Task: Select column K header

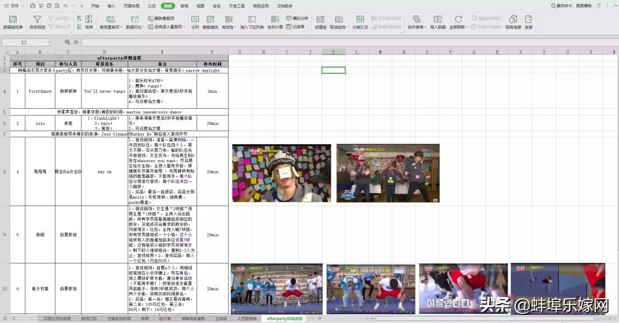Action: click(333, 52)
